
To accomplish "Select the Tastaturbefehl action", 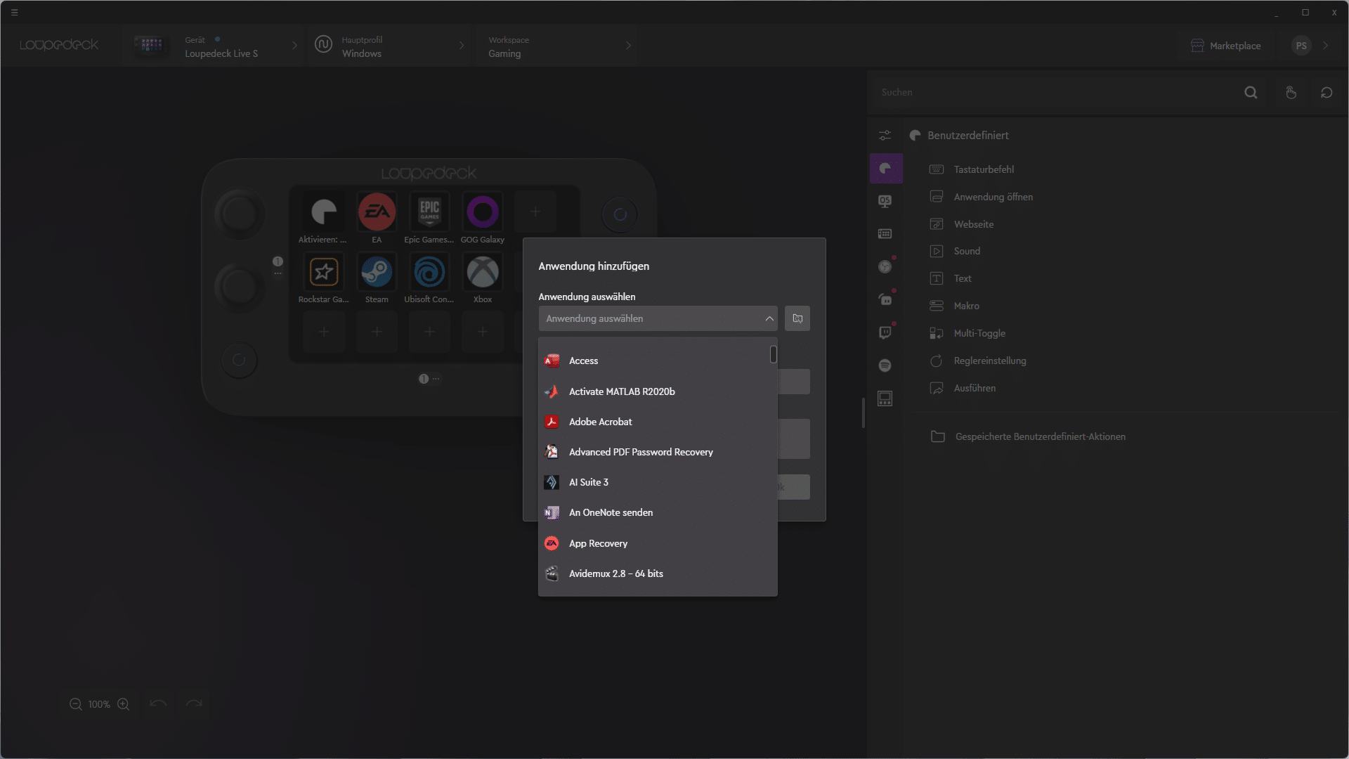I will tap(984, 169).
